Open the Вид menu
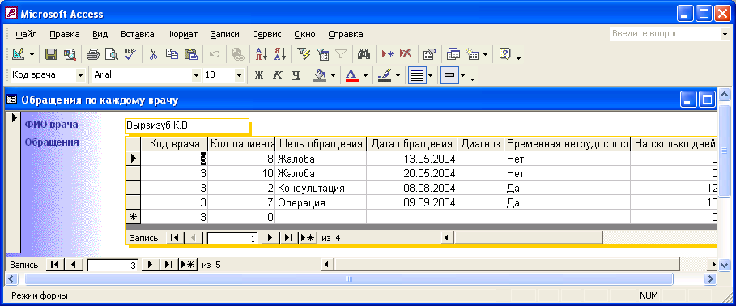Screen dimensions: 736x306 click(100, 34)
